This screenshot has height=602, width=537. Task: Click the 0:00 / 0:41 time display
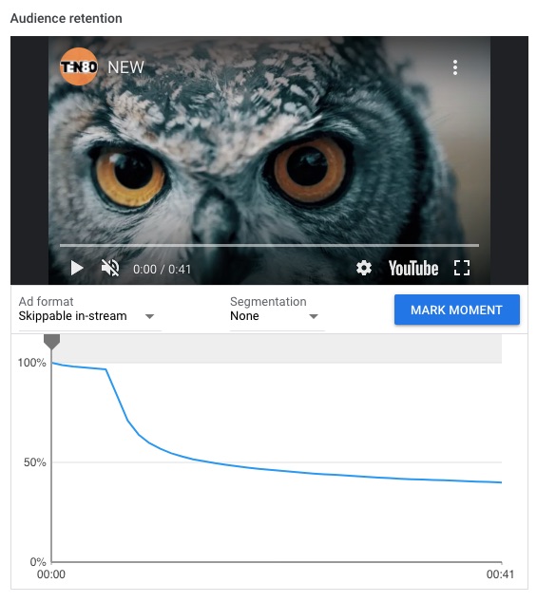tap(162, 269)
